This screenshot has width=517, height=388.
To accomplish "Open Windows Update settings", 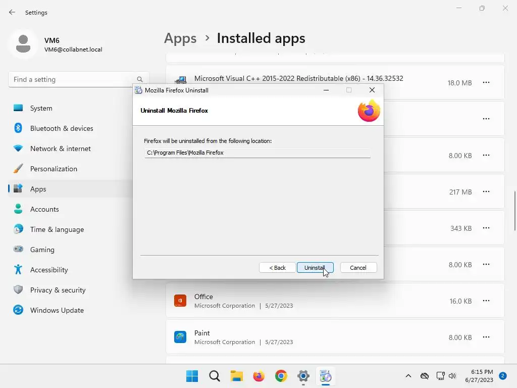I will (x=70, y=310).
